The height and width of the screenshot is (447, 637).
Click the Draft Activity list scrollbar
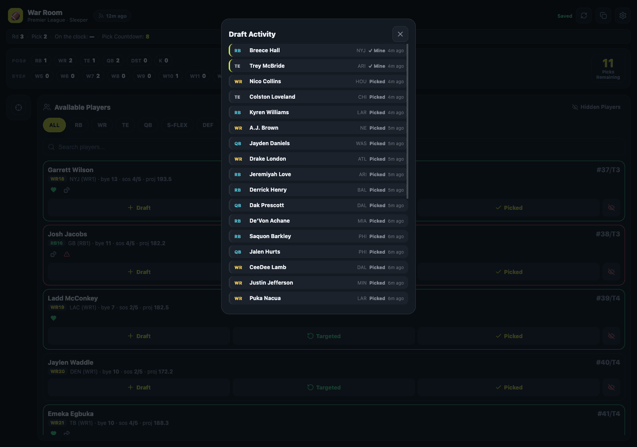(407, 121)
